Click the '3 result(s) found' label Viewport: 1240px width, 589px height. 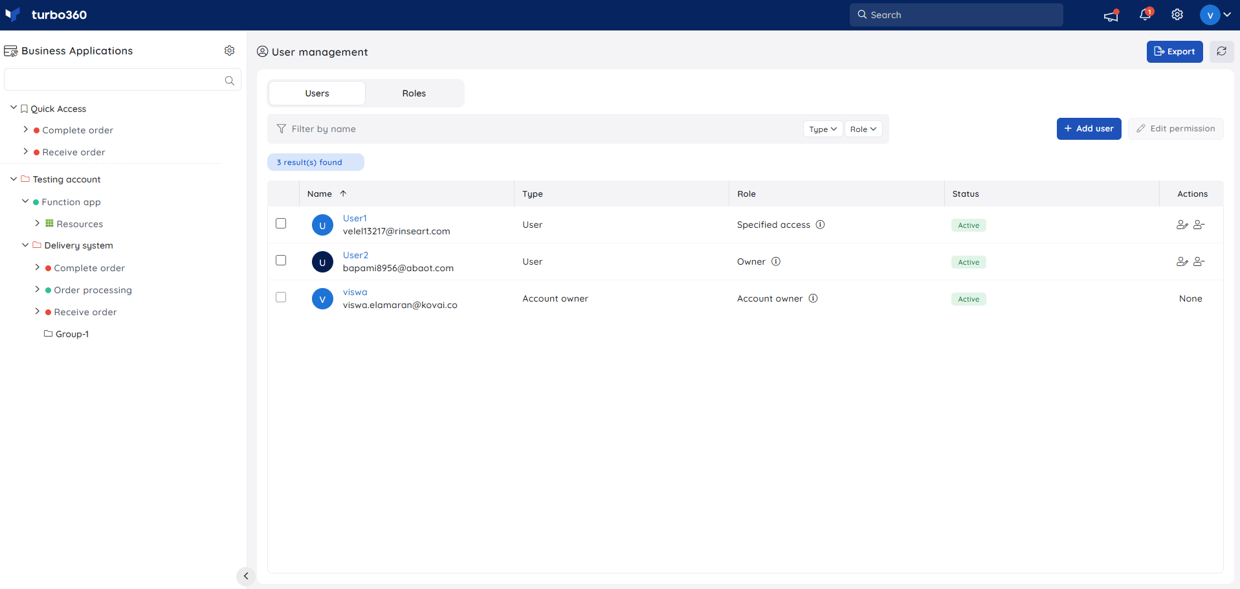point(316,162)
